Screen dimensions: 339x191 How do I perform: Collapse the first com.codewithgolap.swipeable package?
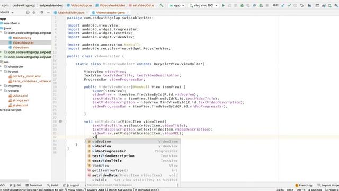pos(1,33)
